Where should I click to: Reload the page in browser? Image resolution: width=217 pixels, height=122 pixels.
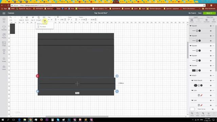(8, 5)
